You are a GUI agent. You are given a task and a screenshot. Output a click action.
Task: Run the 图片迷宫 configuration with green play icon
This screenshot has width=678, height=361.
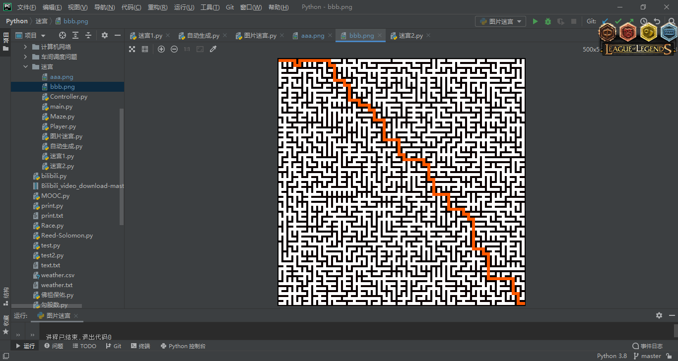[535, 21]
